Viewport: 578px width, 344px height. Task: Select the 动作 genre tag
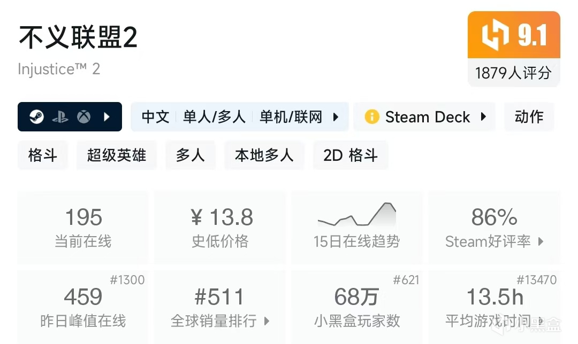tap(529, 117)
